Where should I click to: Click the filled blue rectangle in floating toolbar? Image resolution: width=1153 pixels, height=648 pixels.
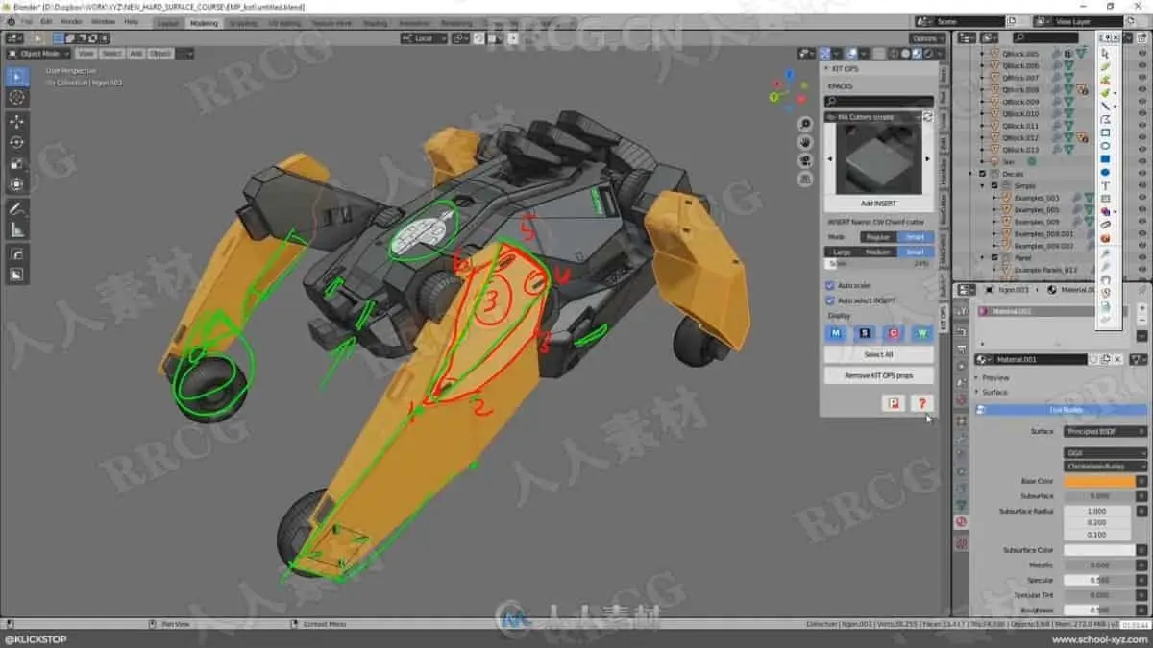1106,158
